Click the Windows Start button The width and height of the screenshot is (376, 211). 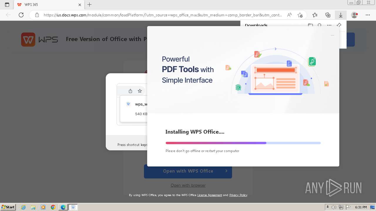[8, 207]
